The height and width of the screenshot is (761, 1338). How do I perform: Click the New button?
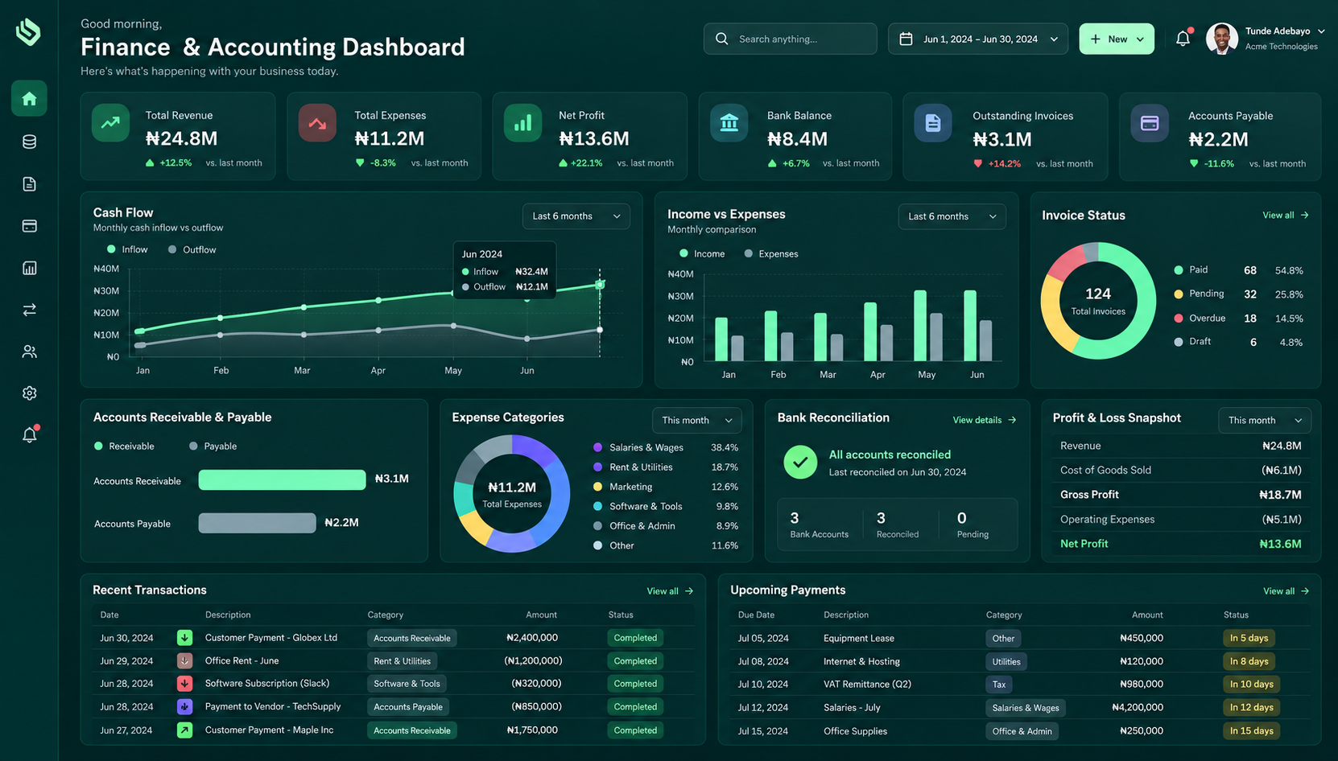tap(1117, 39)
